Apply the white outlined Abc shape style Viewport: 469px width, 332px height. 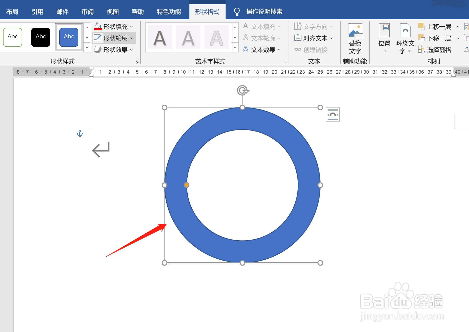pos(13,37)
